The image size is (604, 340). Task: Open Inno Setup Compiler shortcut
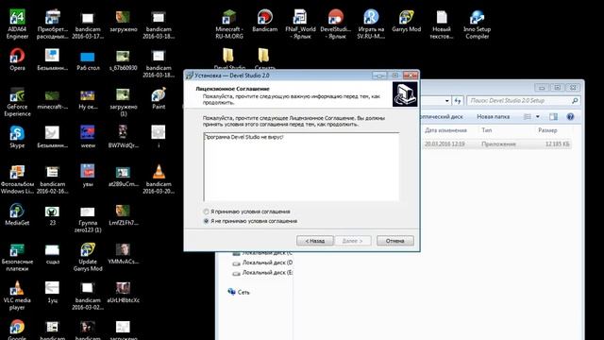click(477, 24)
